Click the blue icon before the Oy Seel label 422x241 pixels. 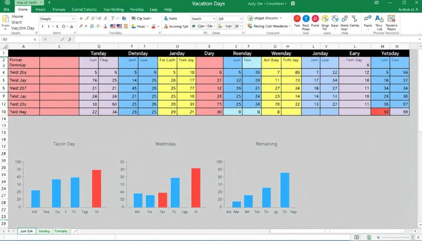click(134, 18)
